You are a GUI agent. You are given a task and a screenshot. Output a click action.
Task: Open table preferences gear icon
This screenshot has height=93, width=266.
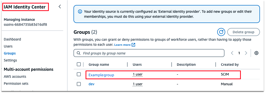256,53
